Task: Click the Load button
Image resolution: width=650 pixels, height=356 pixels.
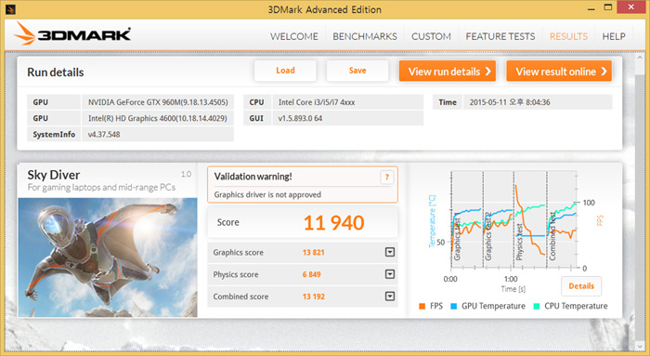Action: click(285, 71)
